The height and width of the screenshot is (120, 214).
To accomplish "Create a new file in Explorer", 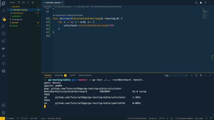I will point(19,2).
